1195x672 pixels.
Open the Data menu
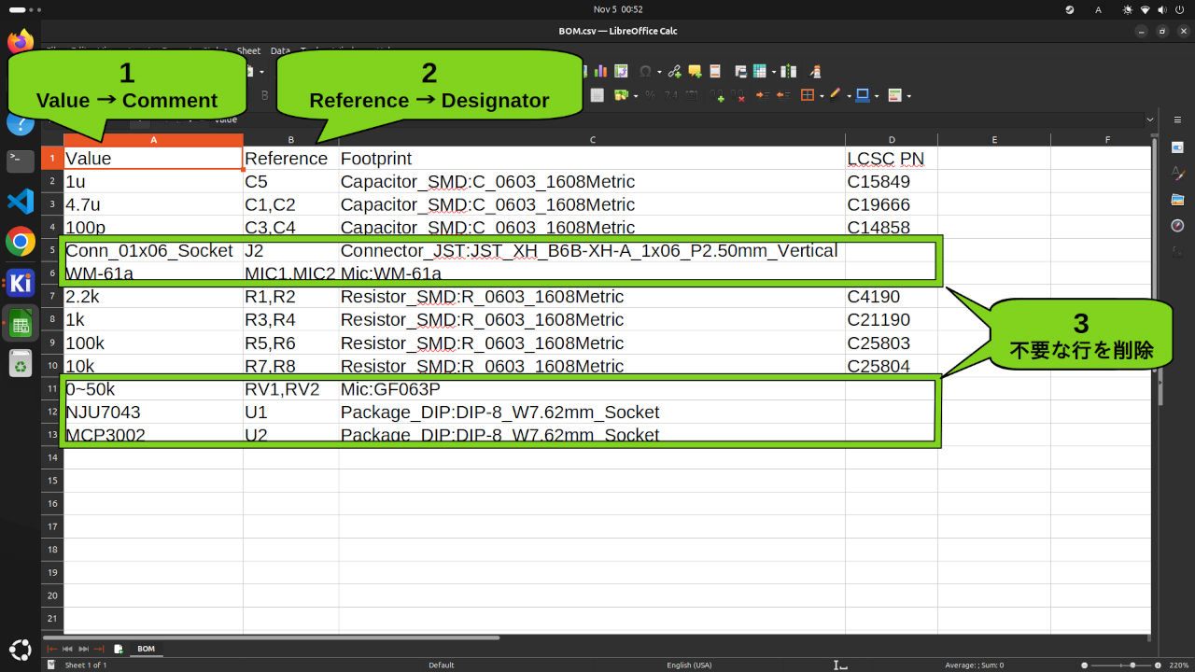[280, 50]
